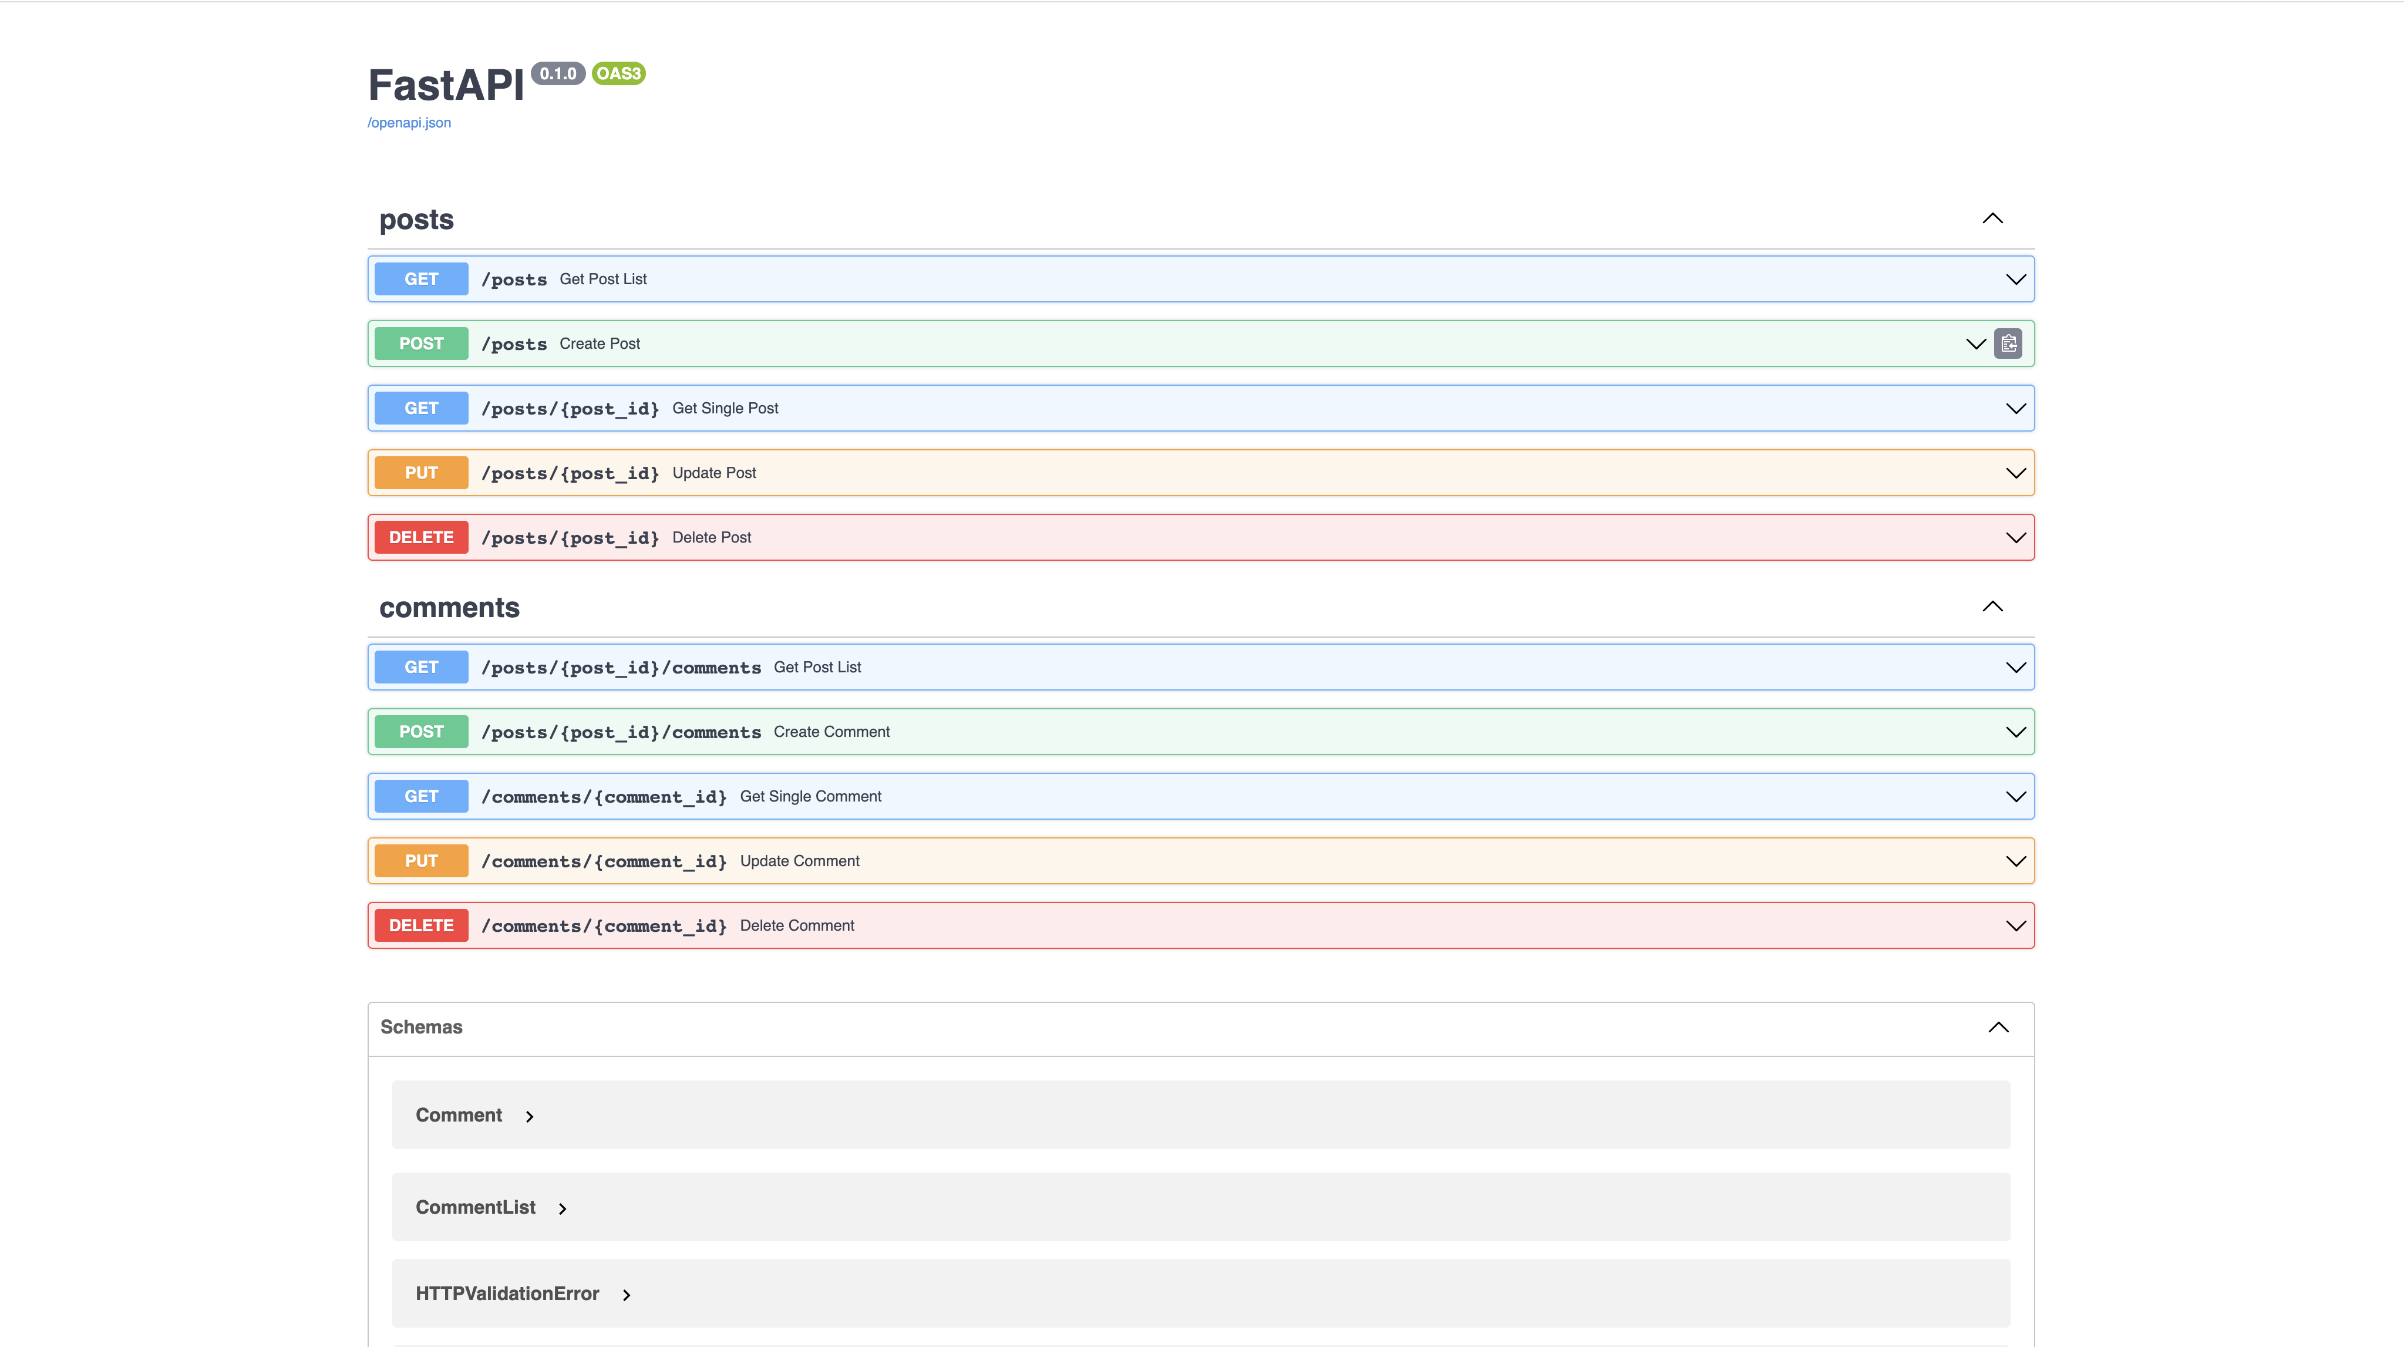Click the OAS3 badge
Viewport: 2404px width, 1347px height.
click(x=619, y=74)
